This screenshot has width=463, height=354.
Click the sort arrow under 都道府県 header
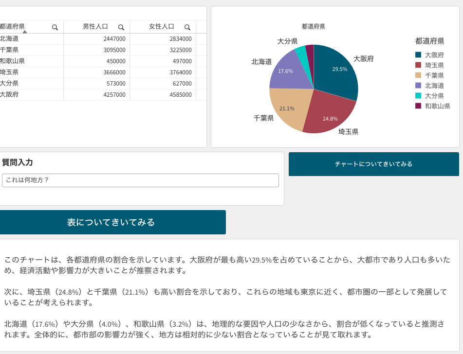click(x=24, y=32)
